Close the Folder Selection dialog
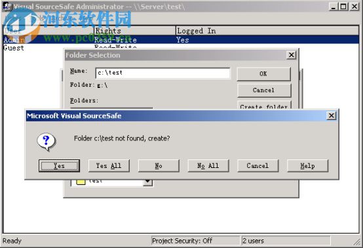363x248 pixels. click(291, 55)
